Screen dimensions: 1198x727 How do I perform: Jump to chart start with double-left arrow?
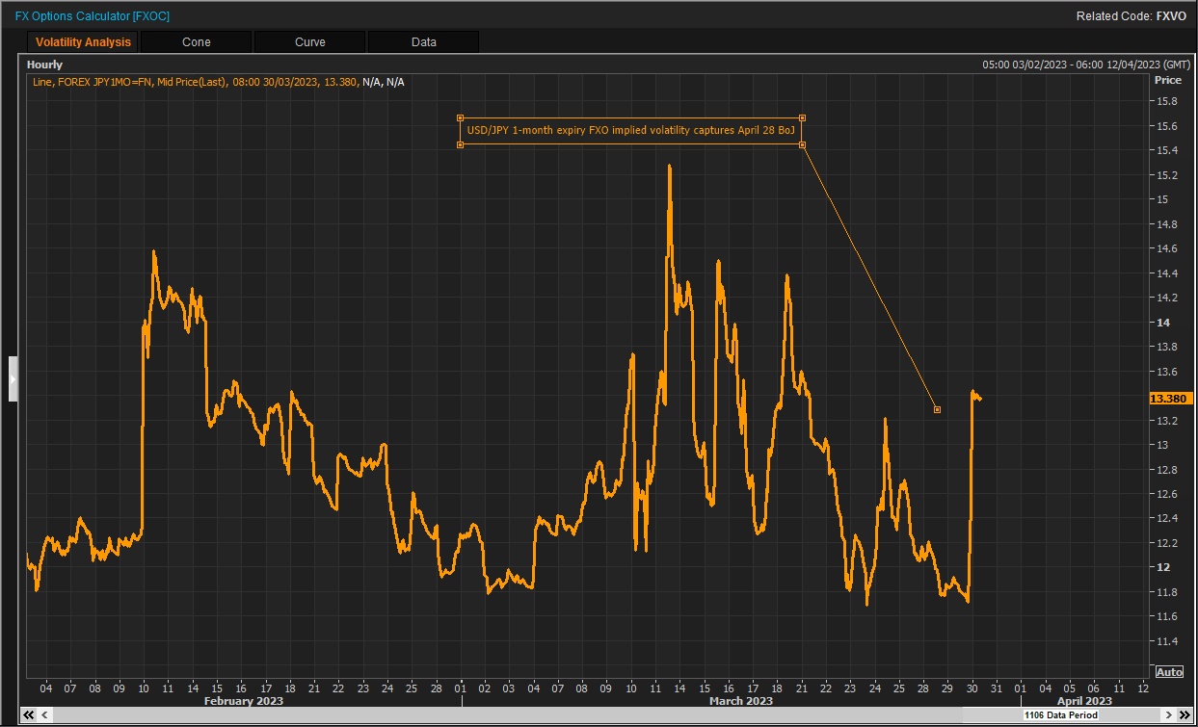point(30,715)
